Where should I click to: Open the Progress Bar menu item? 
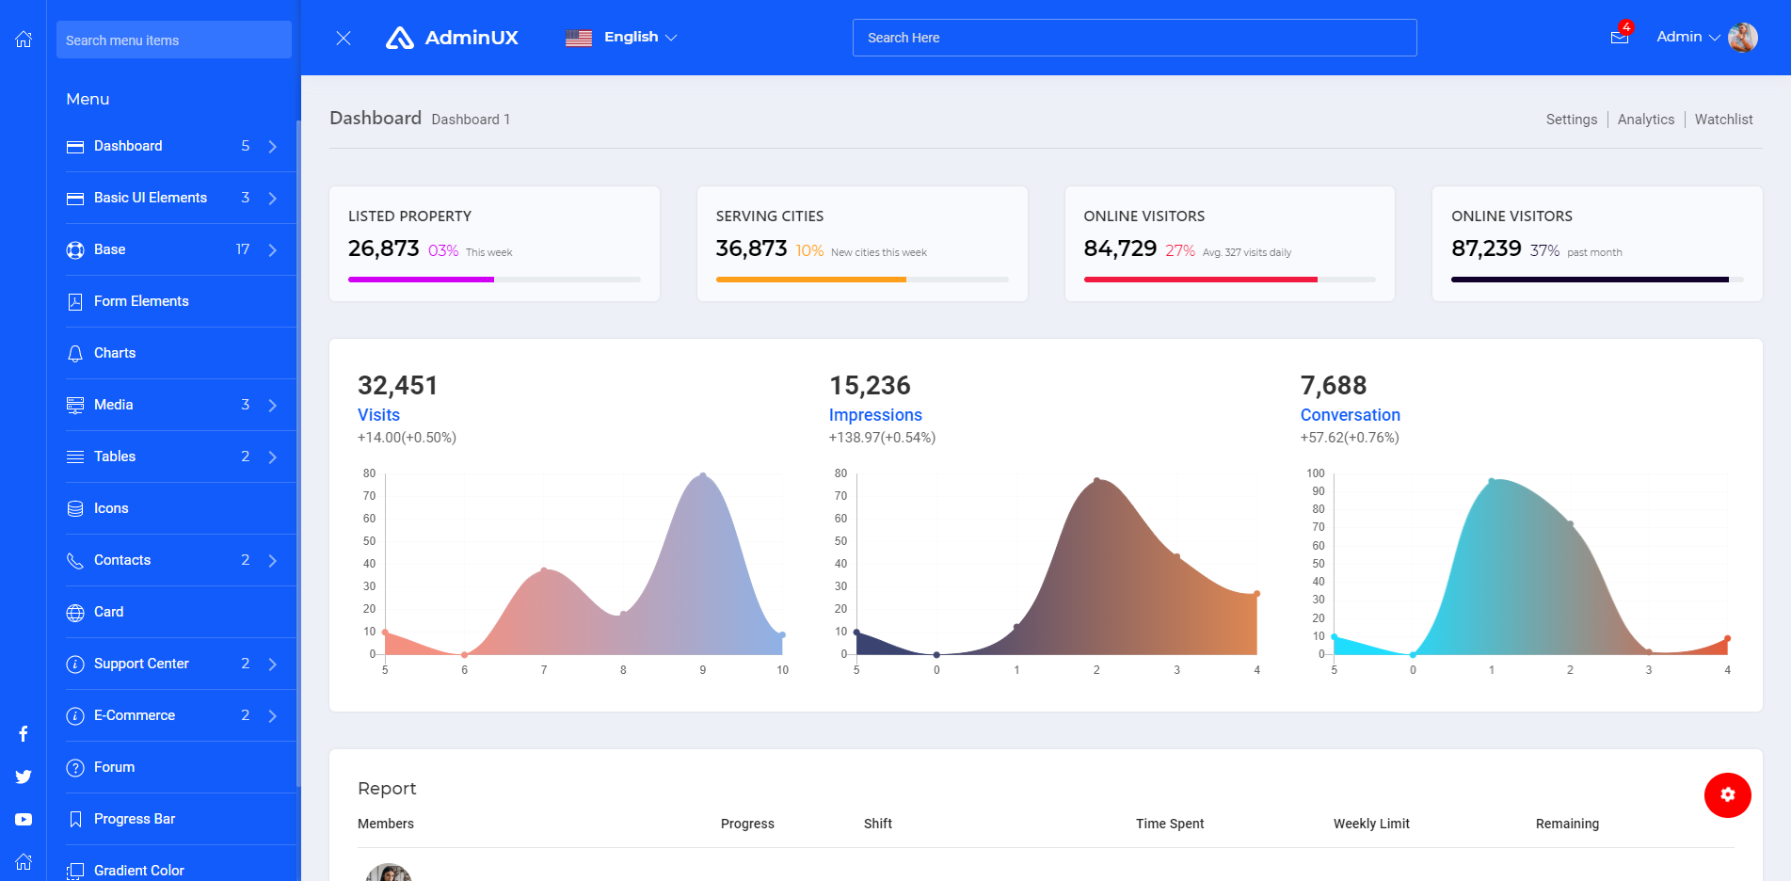coord(180,819)
